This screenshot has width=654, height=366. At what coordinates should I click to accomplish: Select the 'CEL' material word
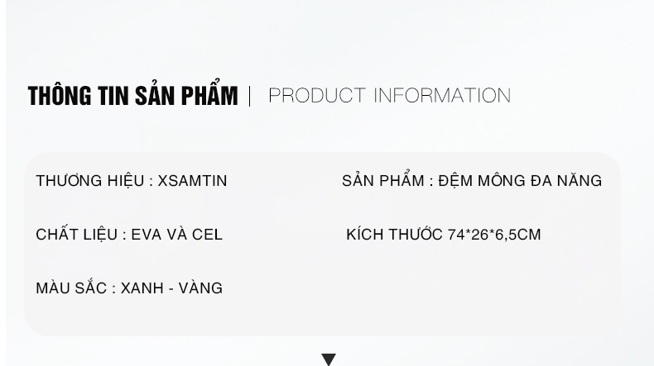coord(207,235)
